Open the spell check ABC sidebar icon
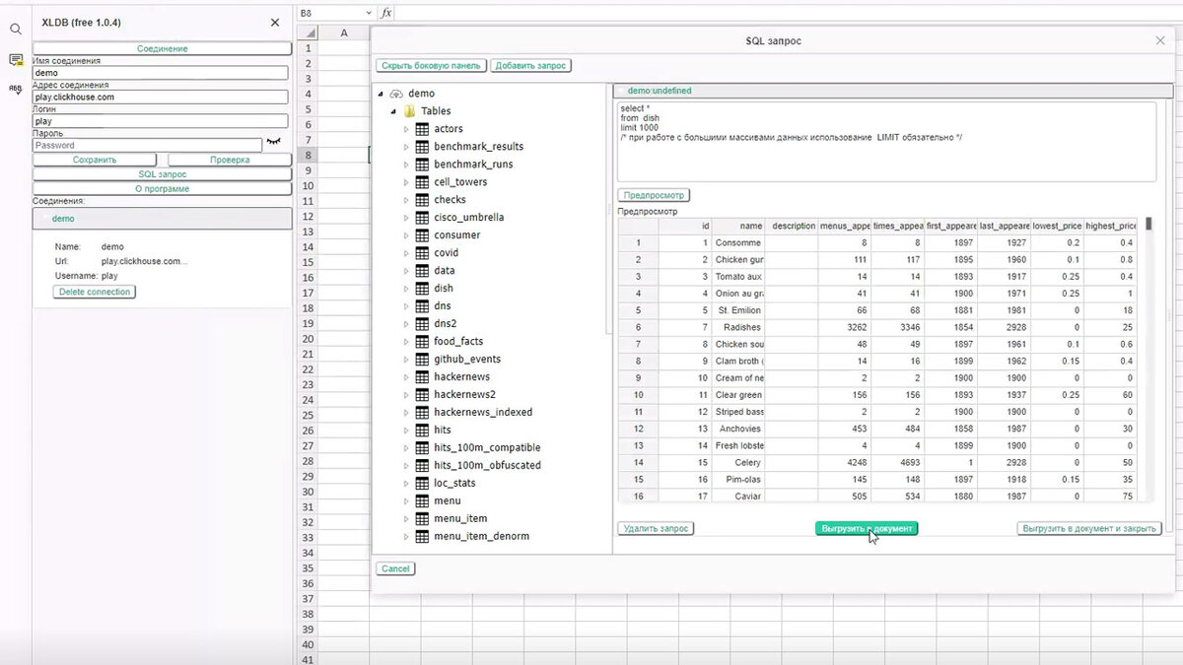Viewport: 1183px width, 665px height. pyautogui.click(x=16, y=89)
